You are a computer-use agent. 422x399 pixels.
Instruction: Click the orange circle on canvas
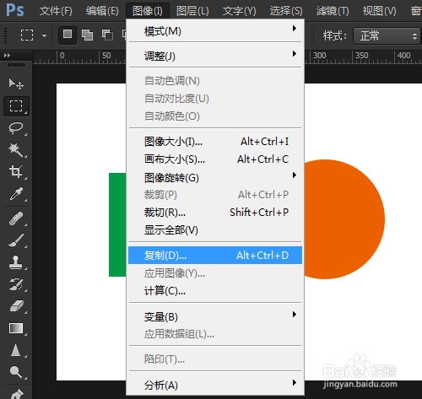click(344, 219)
